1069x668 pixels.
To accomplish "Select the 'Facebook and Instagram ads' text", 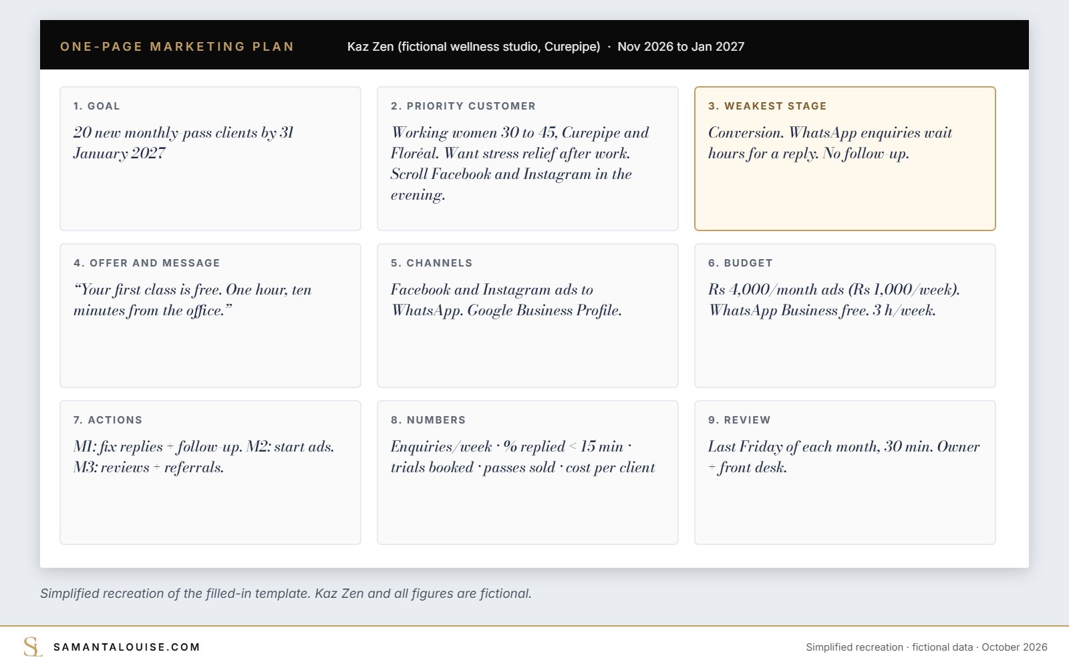I will tap(506, 300).
